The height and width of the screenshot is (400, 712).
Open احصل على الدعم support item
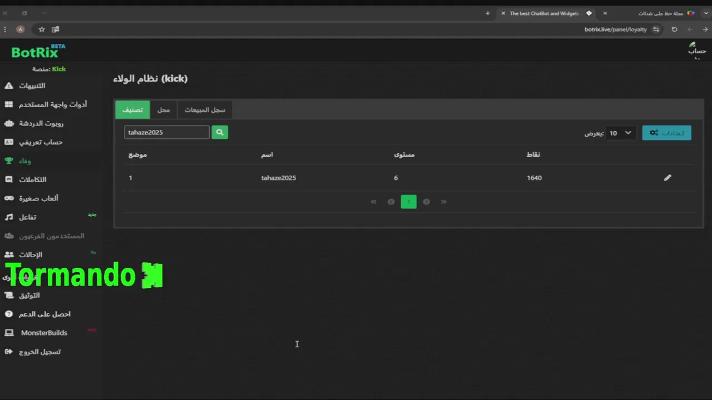(x=37, y=314)
